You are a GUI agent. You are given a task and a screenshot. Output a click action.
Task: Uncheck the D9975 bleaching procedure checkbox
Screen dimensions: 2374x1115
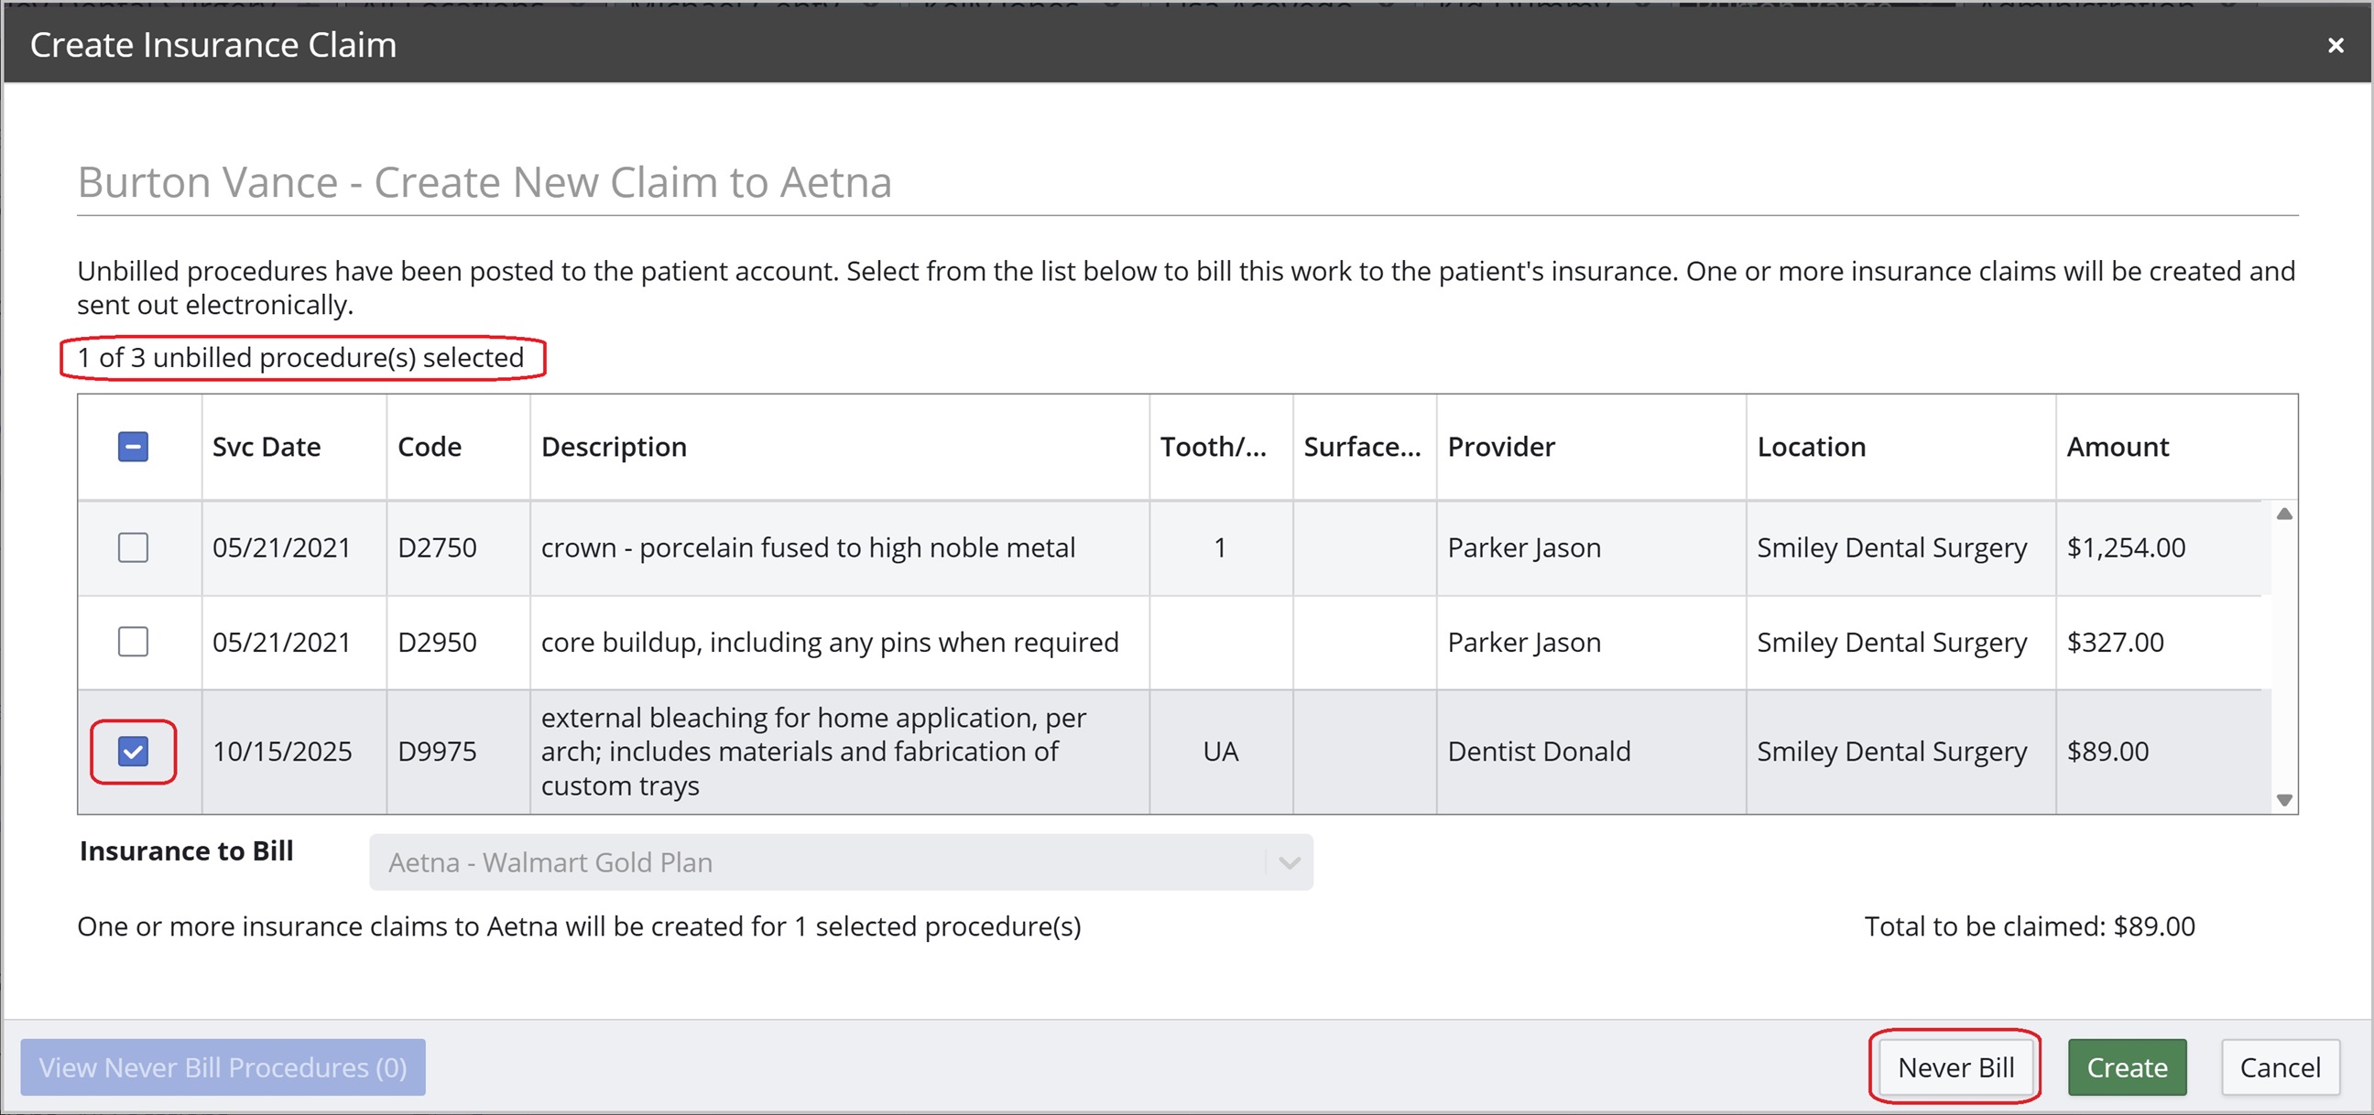tap(133, 752)
